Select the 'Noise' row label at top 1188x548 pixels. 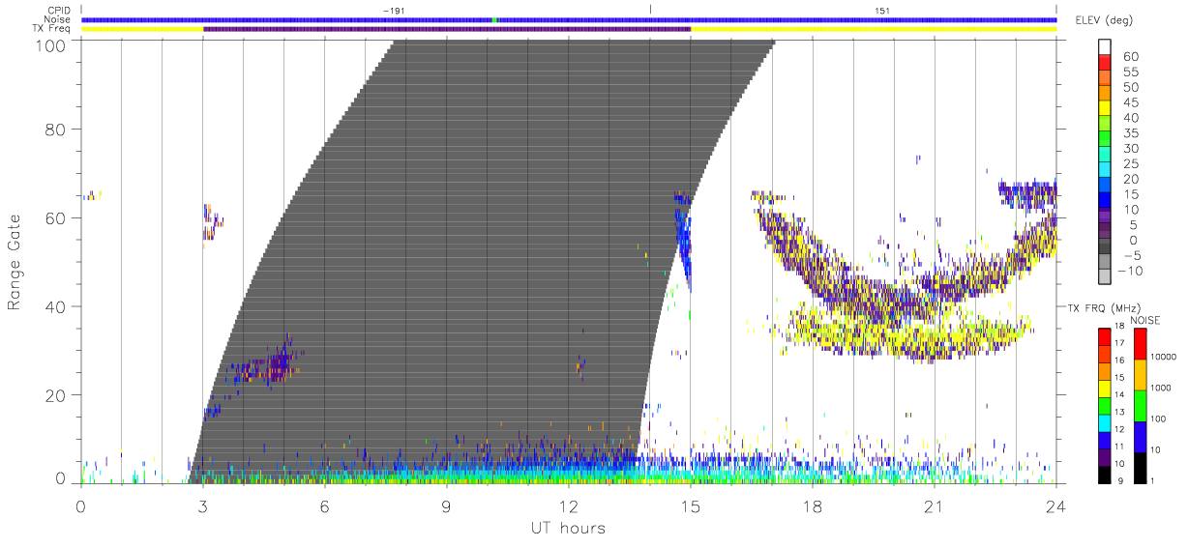[x=58, y=19]
